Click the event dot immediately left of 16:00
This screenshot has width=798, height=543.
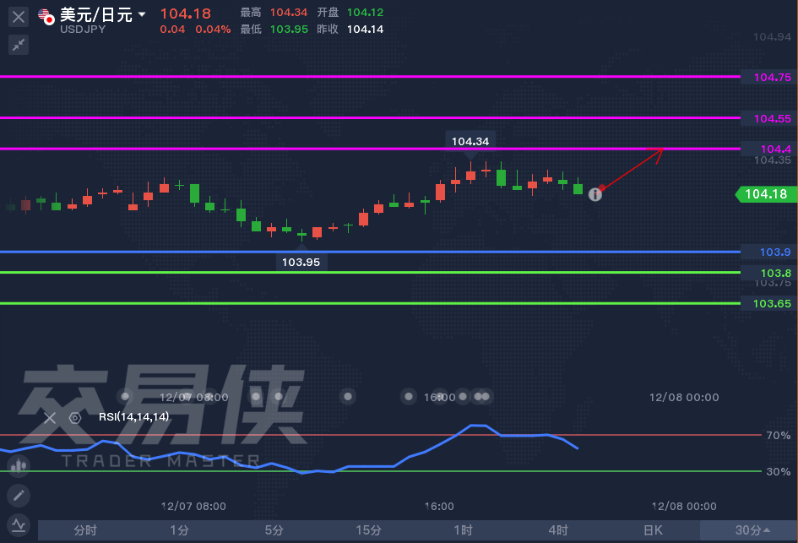click(x=408, y=396)
